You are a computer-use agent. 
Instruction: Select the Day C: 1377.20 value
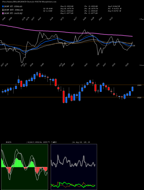(67, 13)
